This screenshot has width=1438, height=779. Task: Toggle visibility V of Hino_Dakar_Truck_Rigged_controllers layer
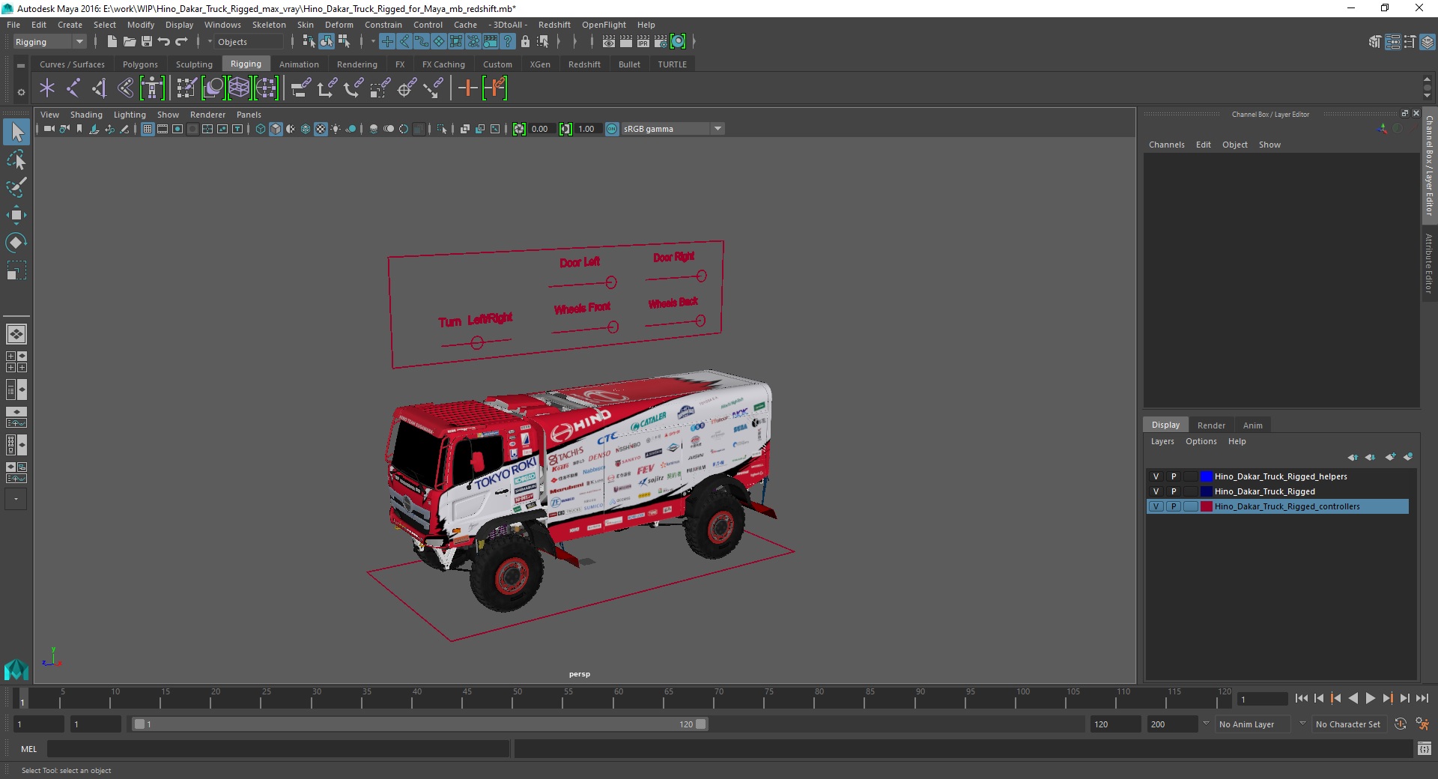pyautogui.click(x=1156, y=506)
